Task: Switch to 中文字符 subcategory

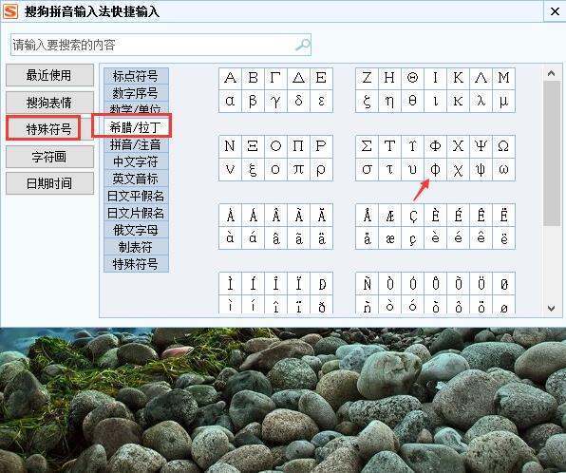Action: [136, 161]
